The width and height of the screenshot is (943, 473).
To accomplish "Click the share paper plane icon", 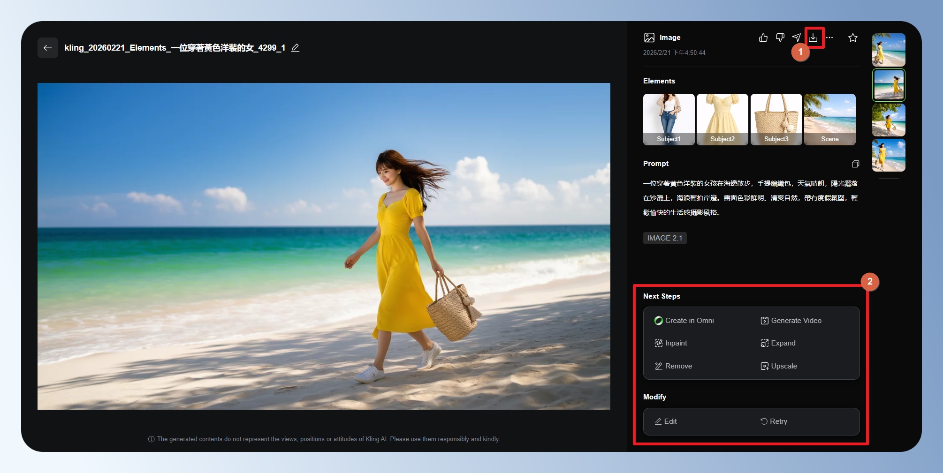I will pos(796,38).
